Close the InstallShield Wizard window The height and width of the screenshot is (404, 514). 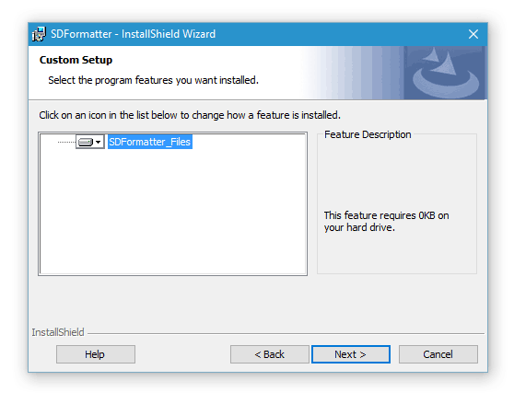pyautogui.click(x=473, y=34)
